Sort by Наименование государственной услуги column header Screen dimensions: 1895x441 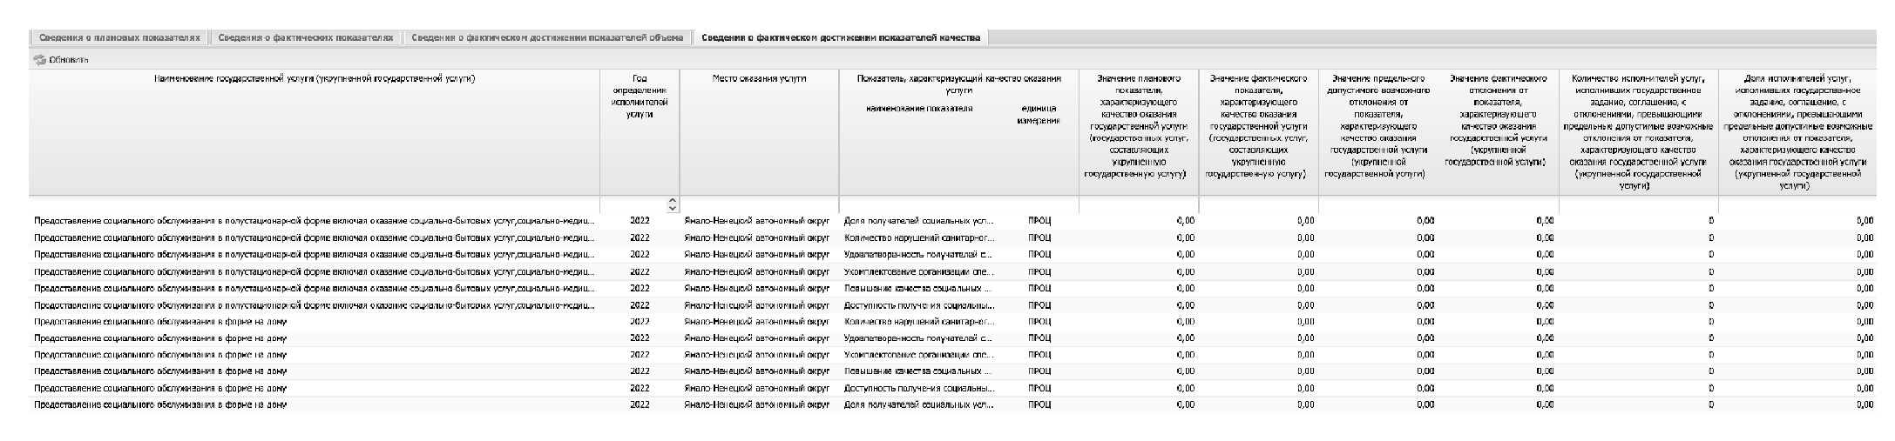point(314,79)
